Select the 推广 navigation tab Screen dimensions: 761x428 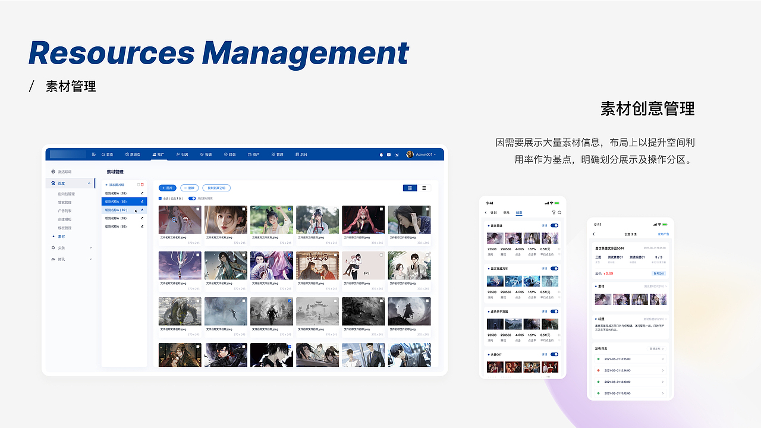pyautogui.click(x=158, y=155)
